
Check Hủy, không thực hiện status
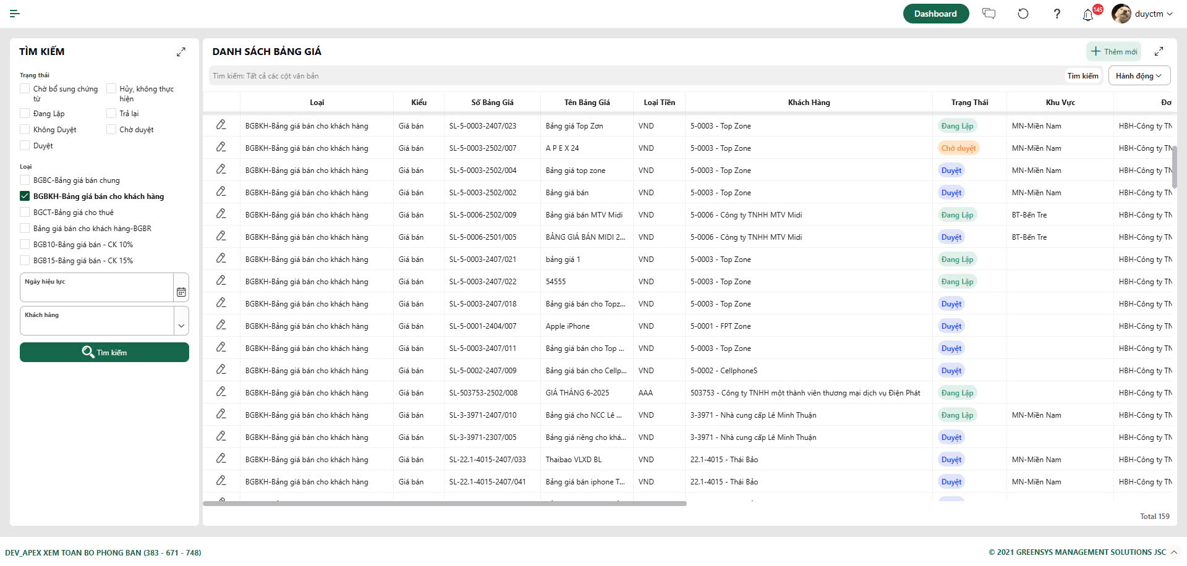111,88
